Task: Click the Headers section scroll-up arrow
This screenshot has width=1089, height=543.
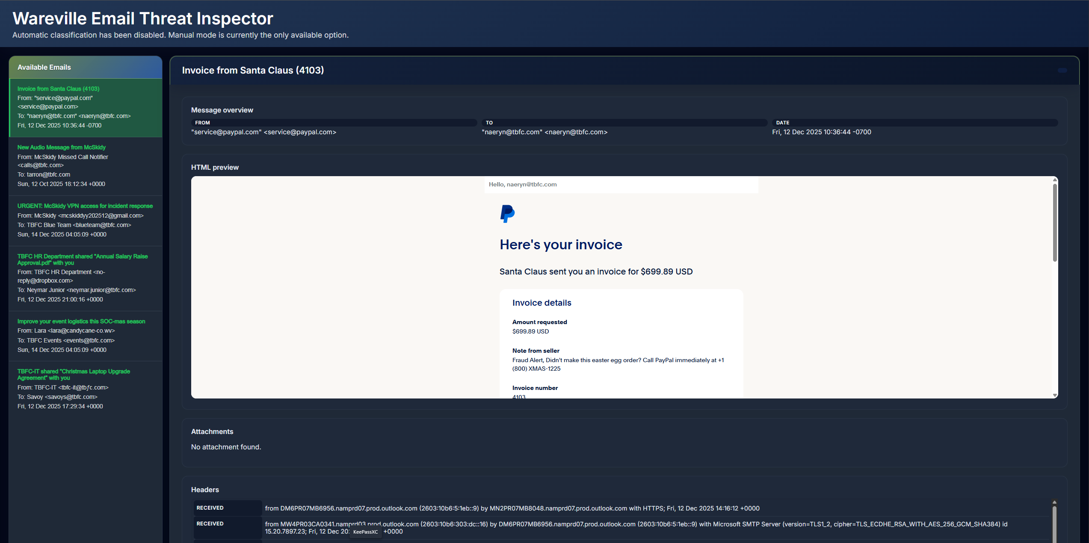Action: [1054, 502]
